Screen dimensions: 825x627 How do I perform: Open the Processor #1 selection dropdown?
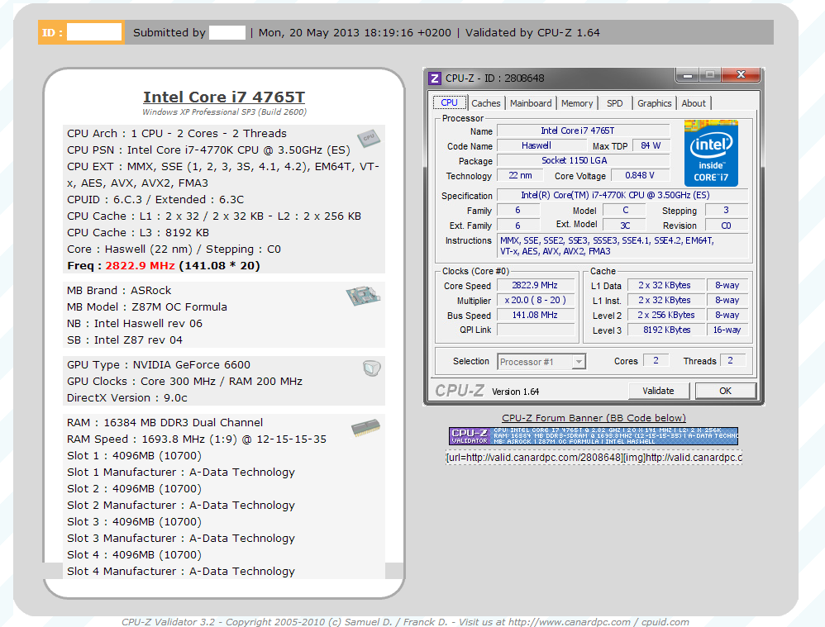point(541,361)
